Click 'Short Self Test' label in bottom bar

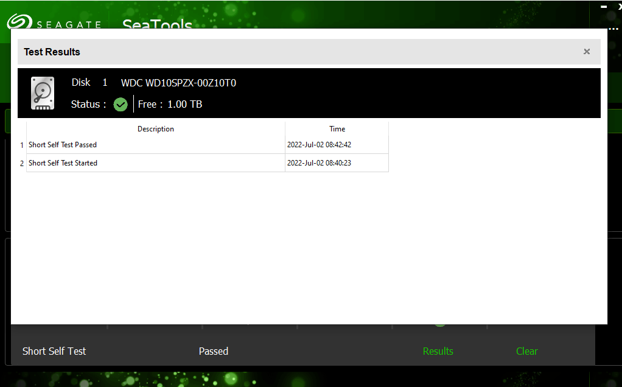tap(54, 351)
